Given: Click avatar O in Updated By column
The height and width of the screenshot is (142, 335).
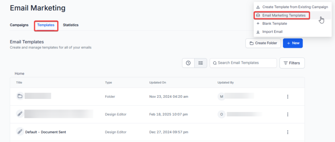Looking at the screenshot, I should point(221,114).
